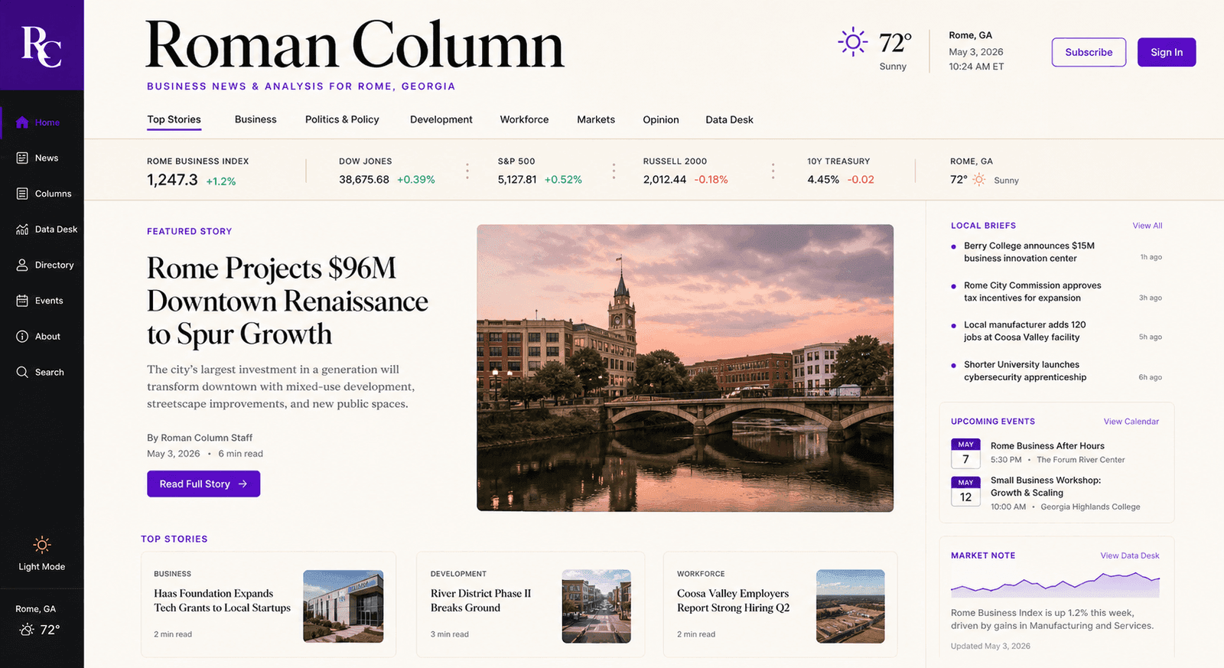Toggle Light Mode sun icon in sidebar
Screen dimensions: 1224x668
click(x=42, y=545)
